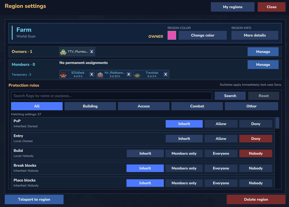Image resolution: width=289 pixels, height=207 pixels.
Task: Show All protection rules tab
Action: (x=37, y=106)
